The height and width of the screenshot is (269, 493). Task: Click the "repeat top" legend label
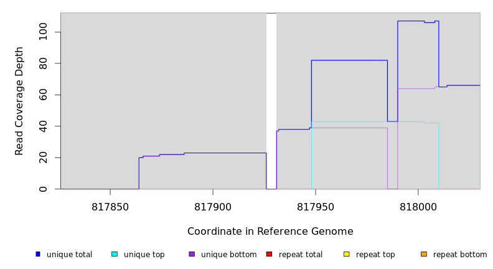375,255
